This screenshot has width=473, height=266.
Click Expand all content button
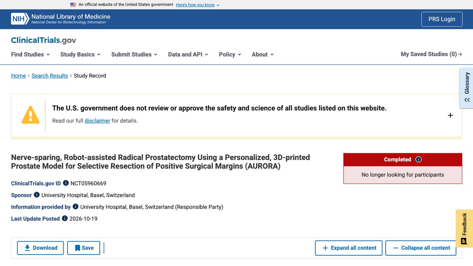349,248
